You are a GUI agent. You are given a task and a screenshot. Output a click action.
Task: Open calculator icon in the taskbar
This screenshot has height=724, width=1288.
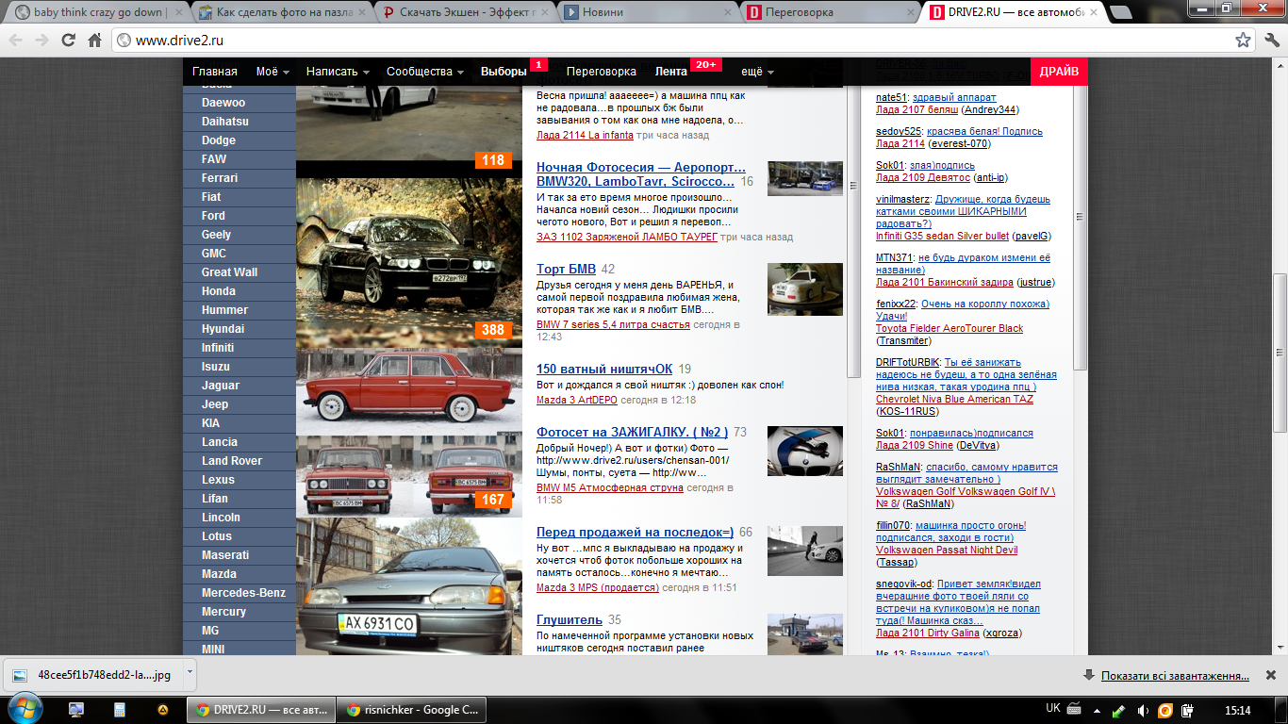120,710
